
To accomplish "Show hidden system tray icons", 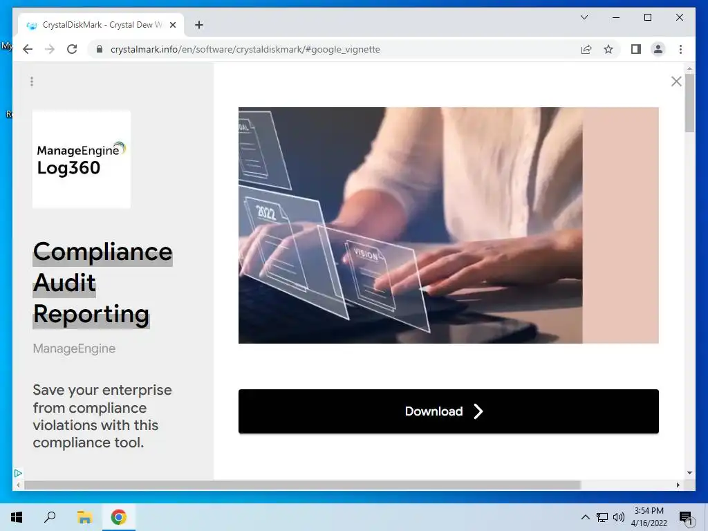I will pyautogui.click(x=585, y=517).
